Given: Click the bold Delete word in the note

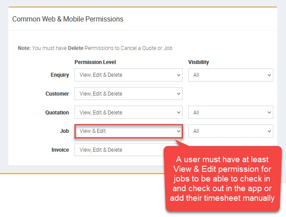Looking at the screenshot, I should 75,48.
